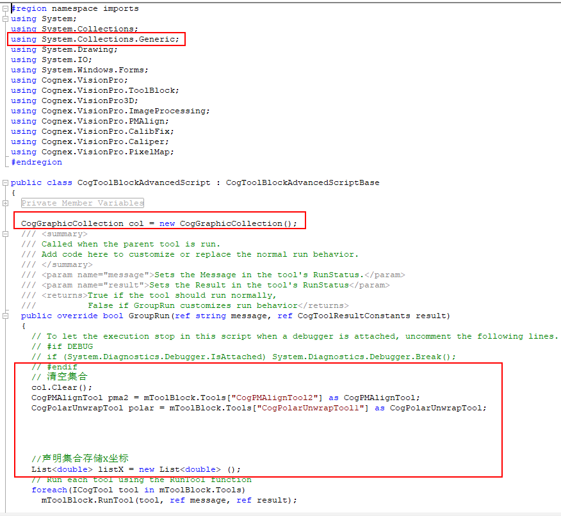Click the 'col.Clear();' statement

(x=61, y=387)
